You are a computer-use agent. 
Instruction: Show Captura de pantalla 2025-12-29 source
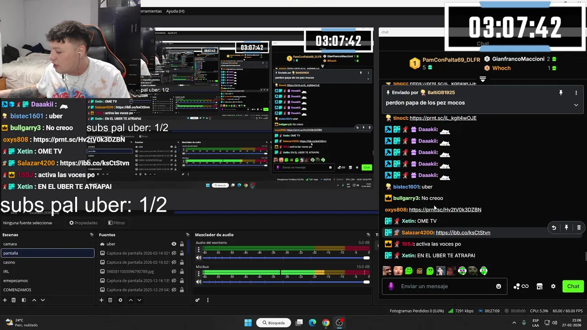174,290
